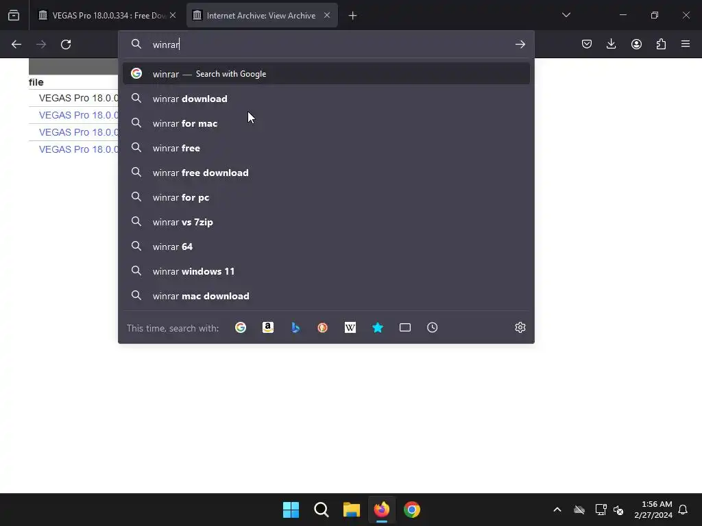Go back to the previous page

16,45
